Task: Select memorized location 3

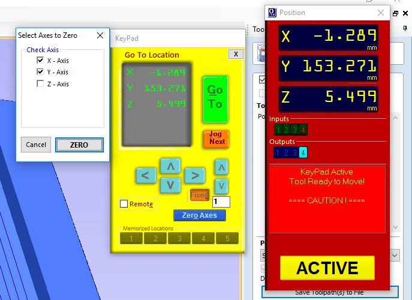Action: (179, 238)
